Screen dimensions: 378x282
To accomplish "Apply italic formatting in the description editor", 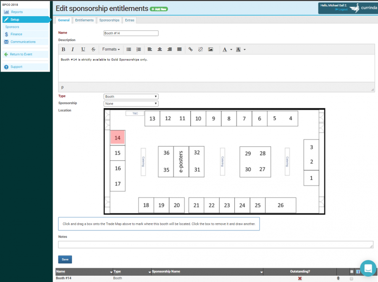I will 73,50.
